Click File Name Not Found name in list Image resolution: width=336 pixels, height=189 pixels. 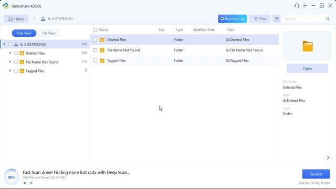[x=123, y=50]
